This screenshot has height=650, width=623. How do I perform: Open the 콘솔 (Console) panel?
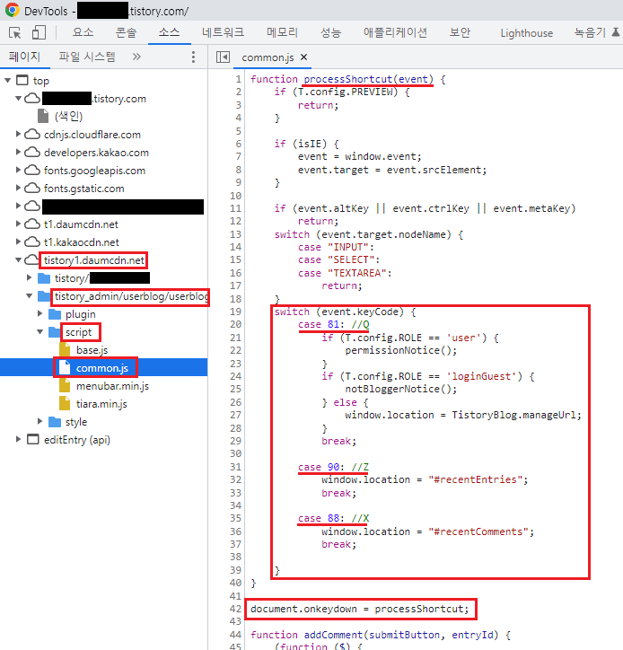point(126,32)
